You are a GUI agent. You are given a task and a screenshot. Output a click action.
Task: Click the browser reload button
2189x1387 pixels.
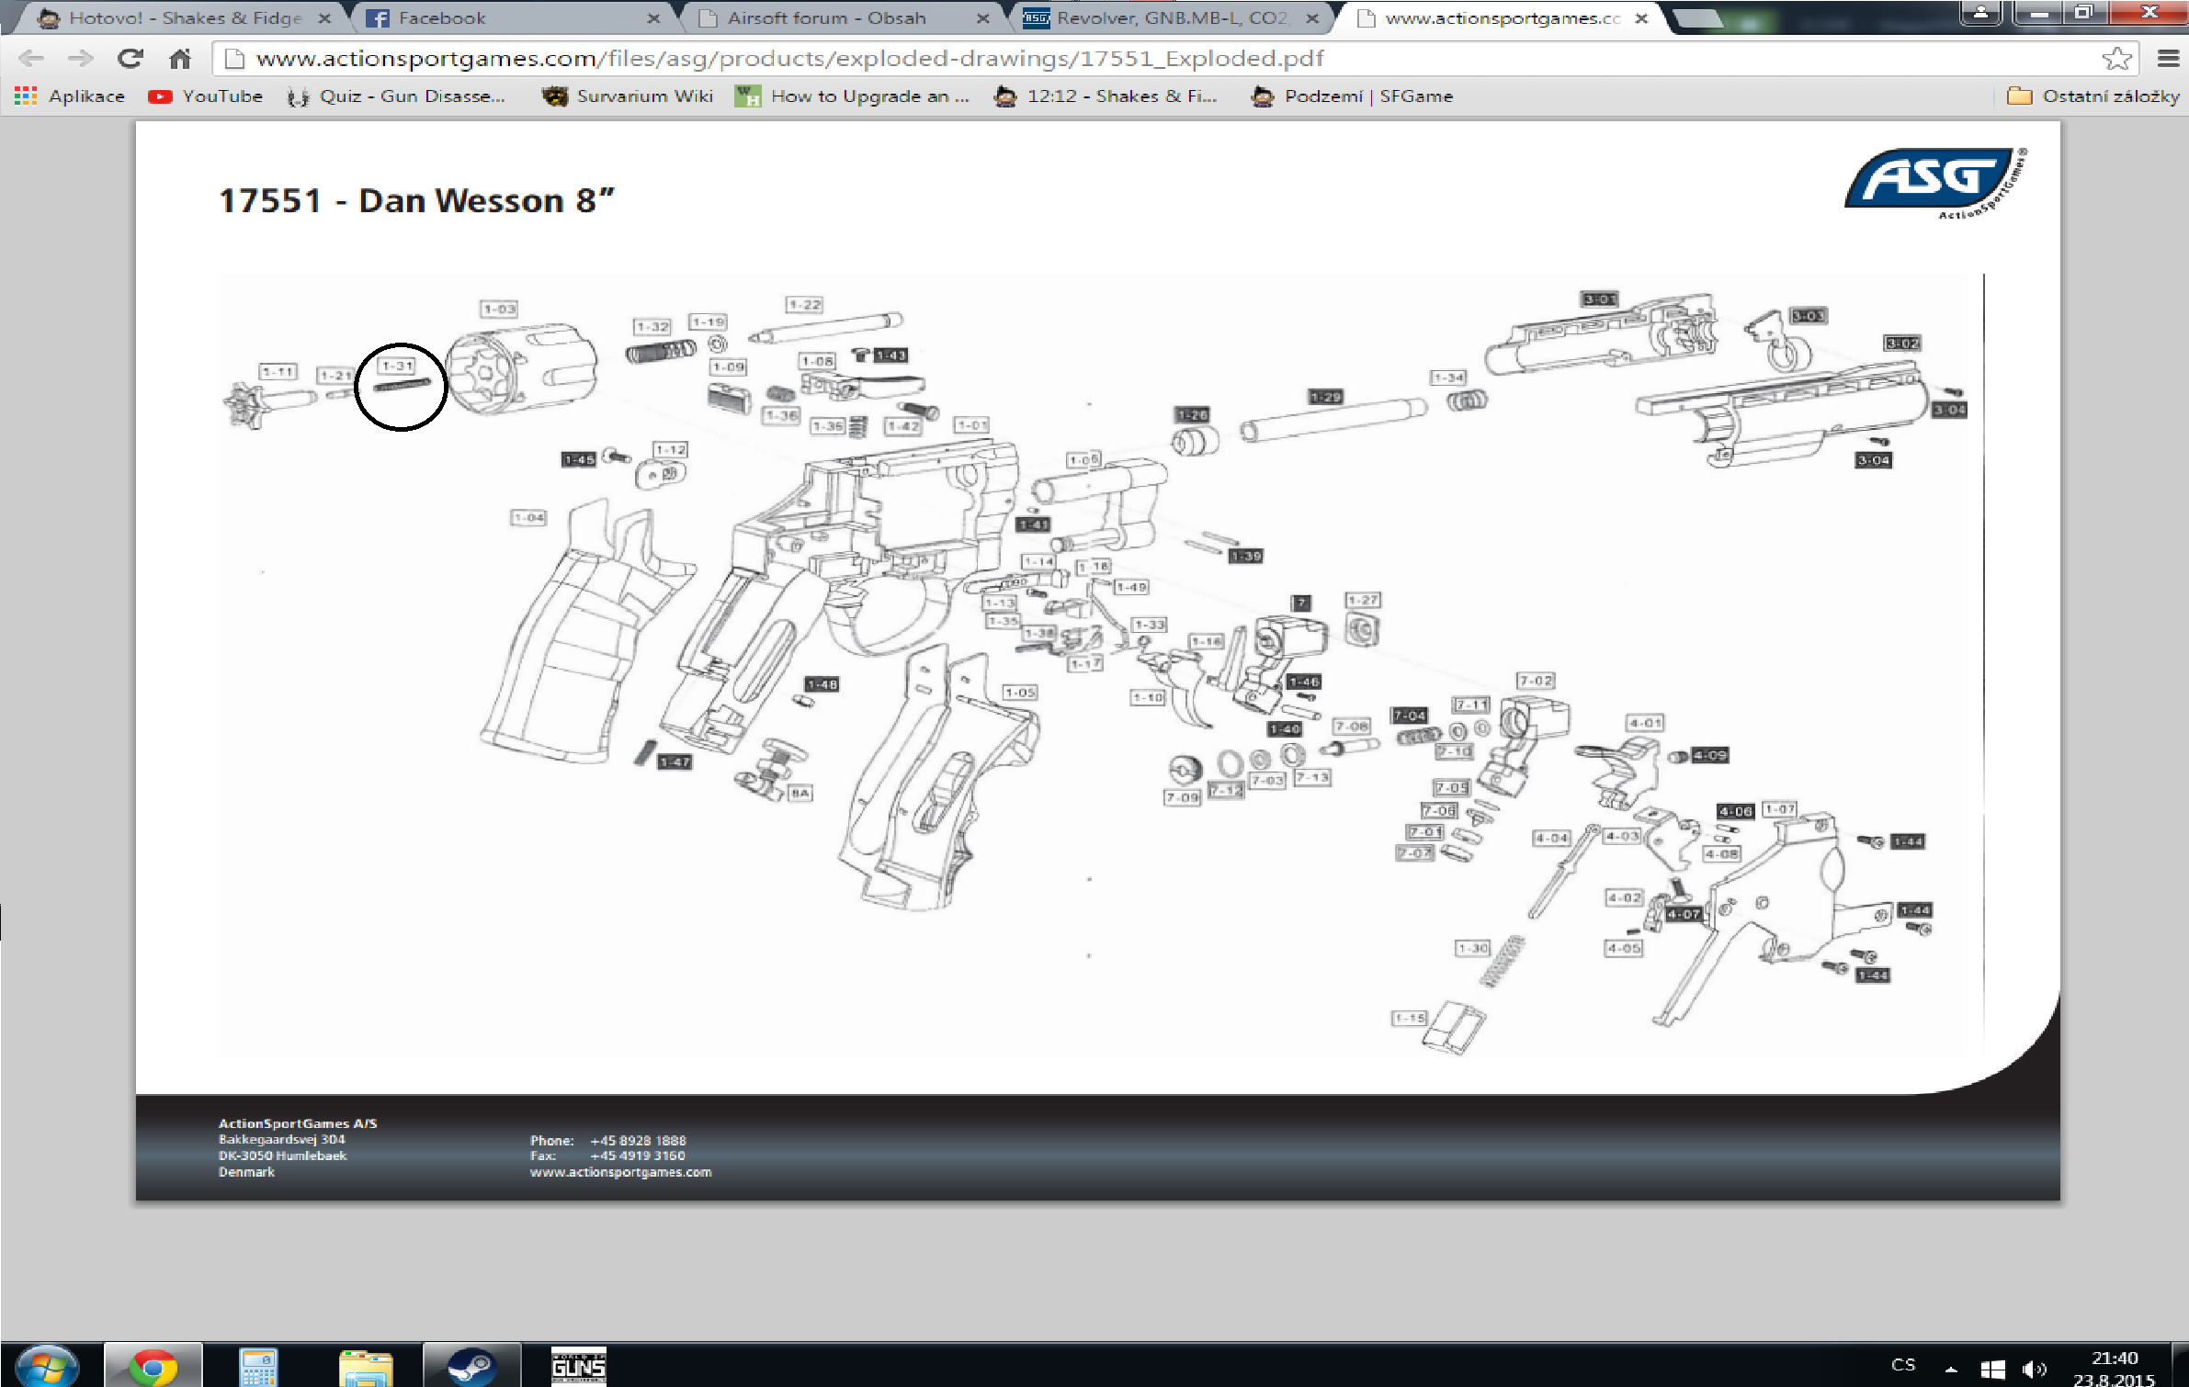130,59
